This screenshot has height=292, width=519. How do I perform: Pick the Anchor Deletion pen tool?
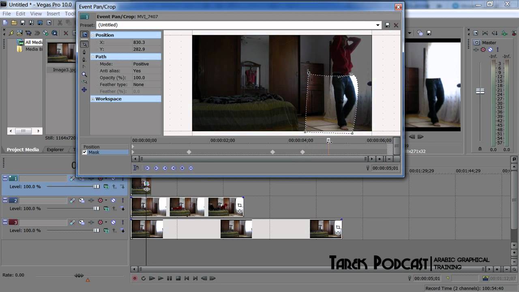[84, 59]
